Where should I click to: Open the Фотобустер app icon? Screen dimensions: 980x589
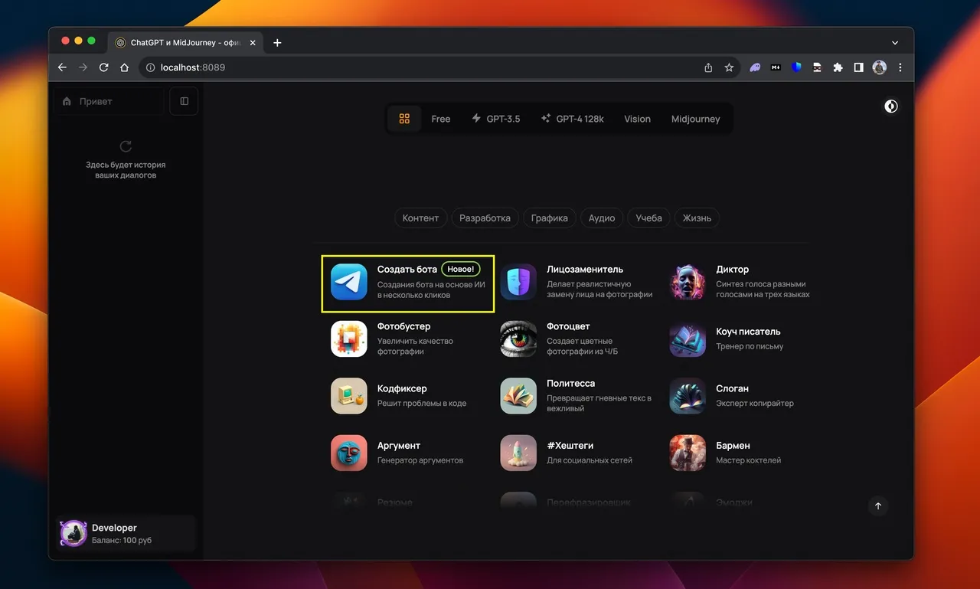point(349,339)
